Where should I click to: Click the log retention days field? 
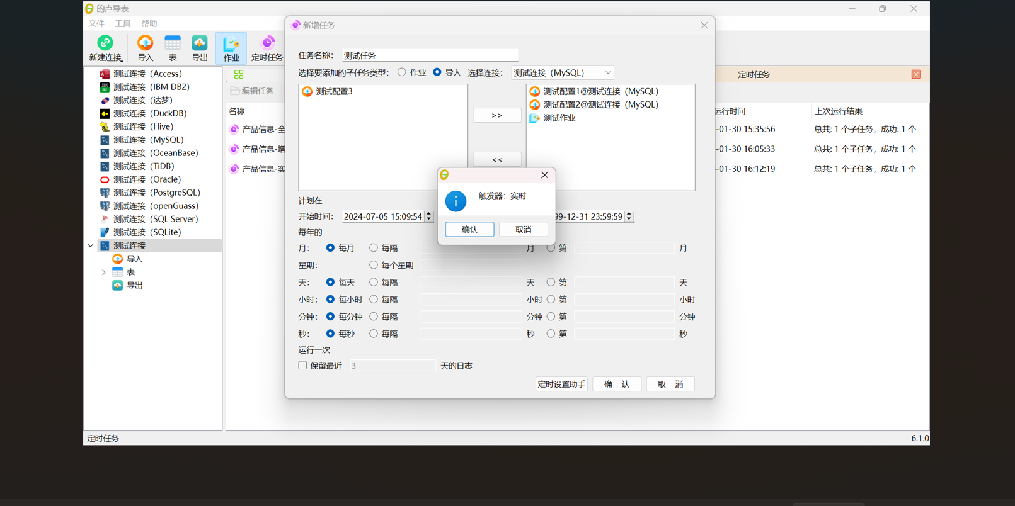pos(393,366)
